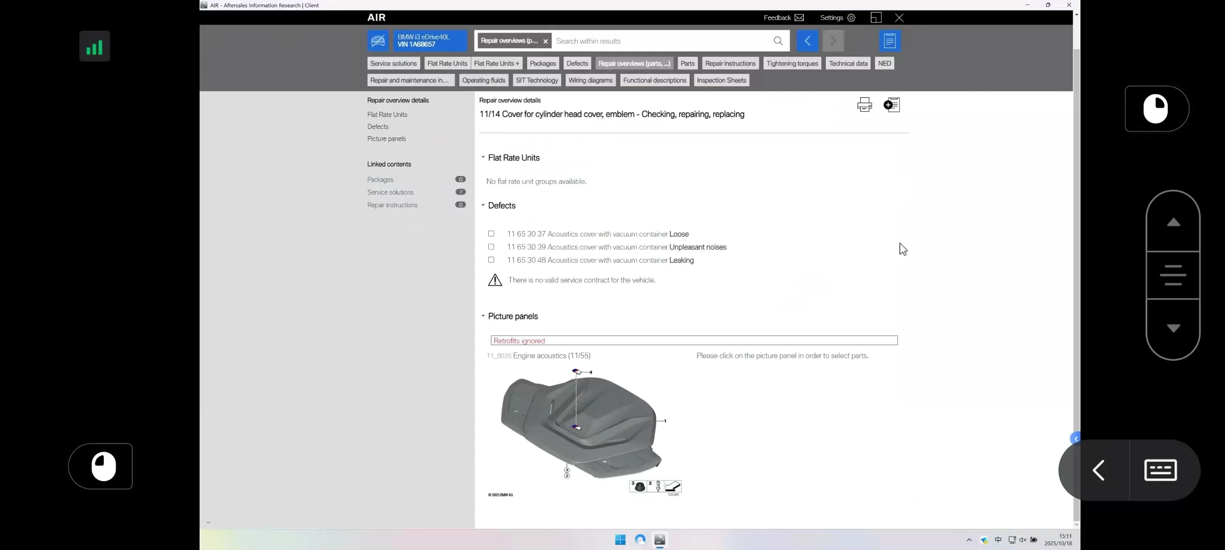Tick the Unpleasant noises defect checkbox
This screenshot has width=1225, height=550.
click(491, 247)
